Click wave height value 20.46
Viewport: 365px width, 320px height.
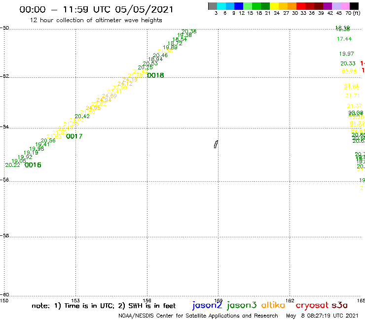click(160, 55)
